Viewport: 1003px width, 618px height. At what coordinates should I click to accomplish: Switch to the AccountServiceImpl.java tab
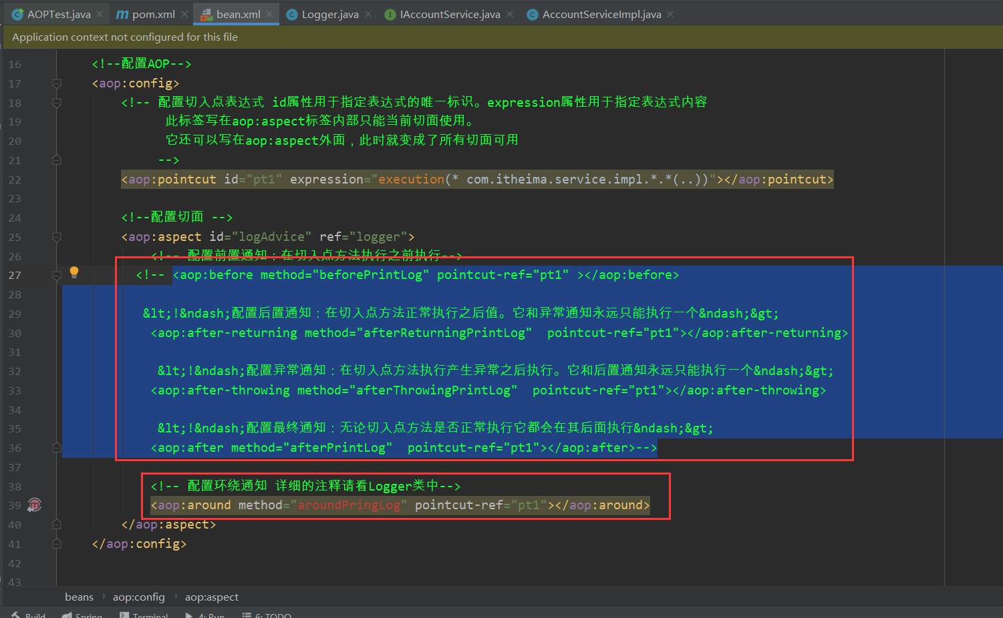point(601,14)
